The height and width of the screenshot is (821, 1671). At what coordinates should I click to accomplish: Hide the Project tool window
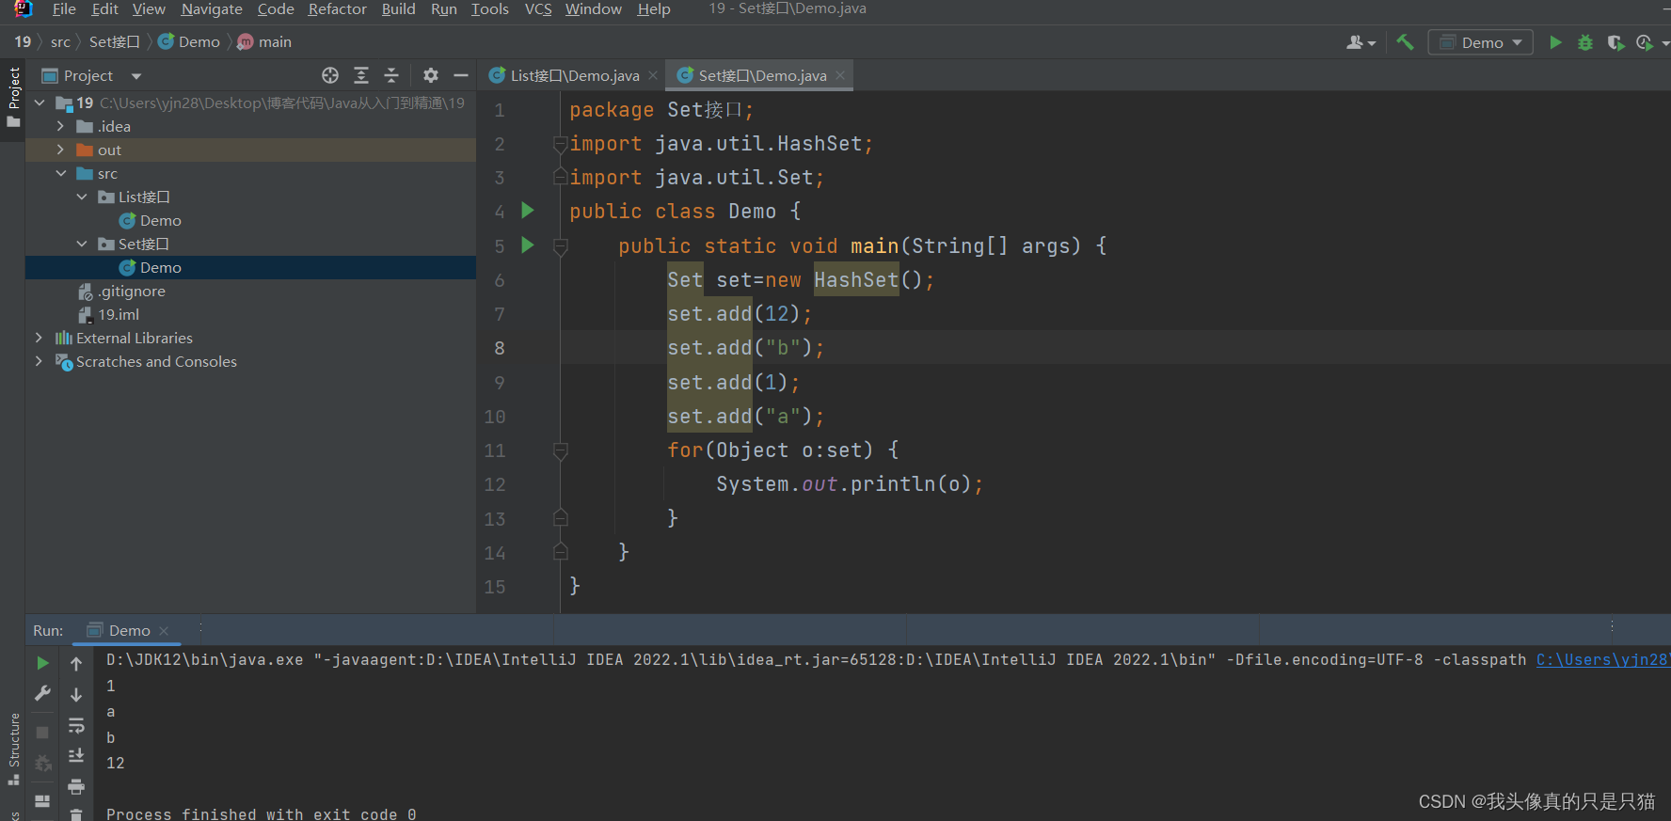click(461, 75)
